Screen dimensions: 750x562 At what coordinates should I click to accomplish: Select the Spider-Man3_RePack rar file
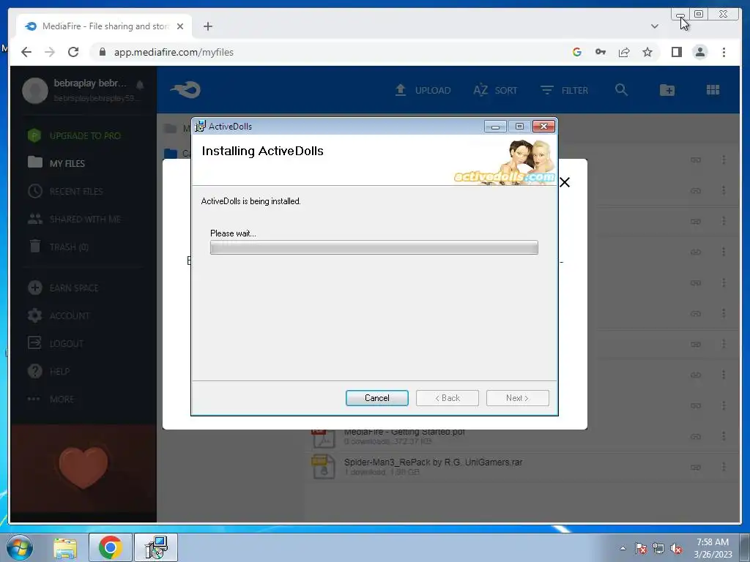433,462
